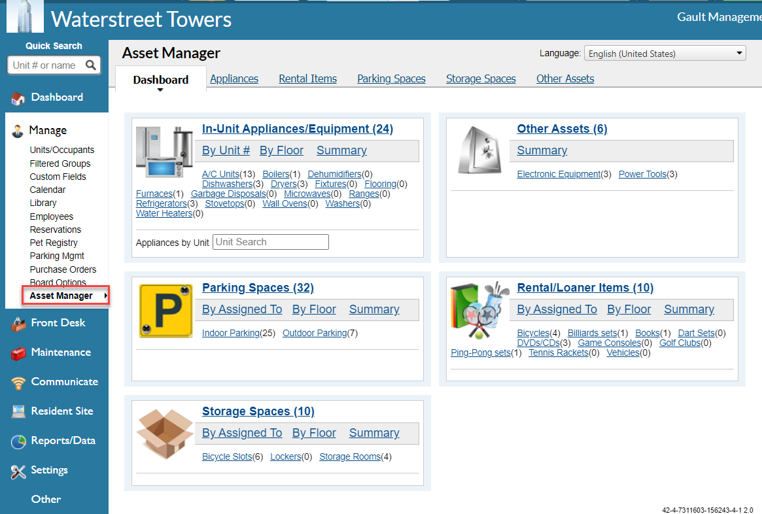
Task: Open the Rental/Loaner Items (10) link
Action: (x=585, y=288)
